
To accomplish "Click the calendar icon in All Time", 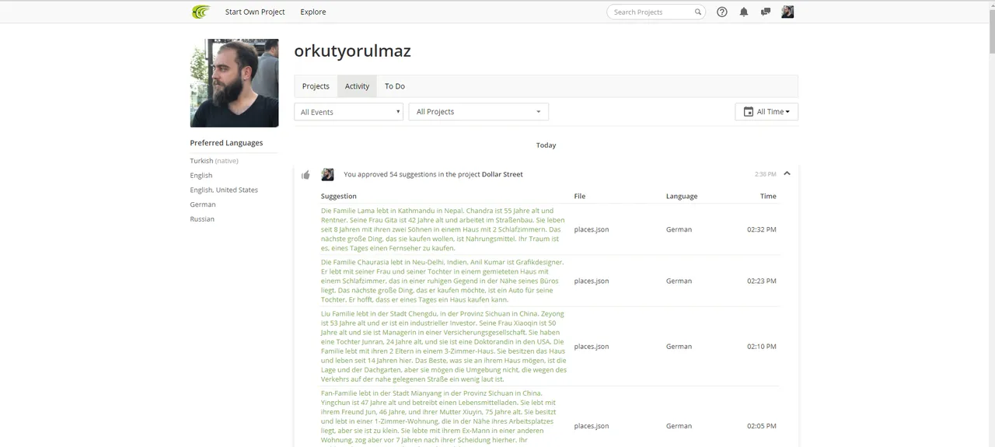I will (x=749, y=112).
